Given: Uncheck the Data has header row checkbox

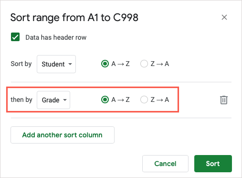Looking at the screenshot, I should (x=15, y=37).
